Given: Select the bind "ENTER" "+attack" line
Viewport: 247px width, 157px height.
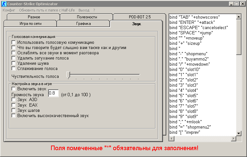Looking at the screenshot, I should [x=192, y=22].
